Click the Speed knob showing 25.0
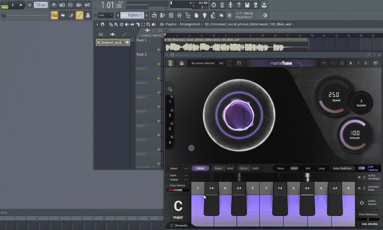The image size is (383, 230). 334,96
